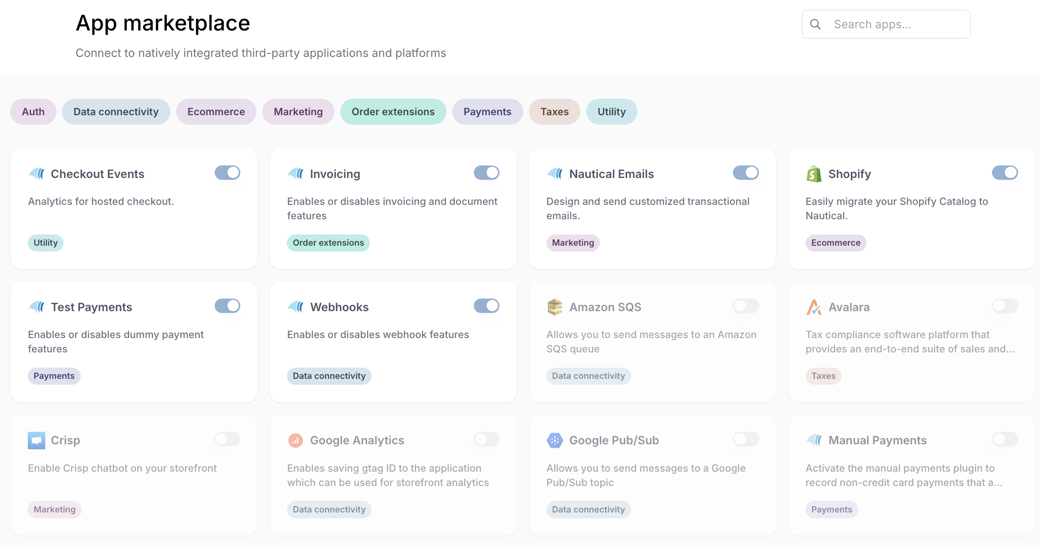Click the Avalara logo icon

coord(814,307)
